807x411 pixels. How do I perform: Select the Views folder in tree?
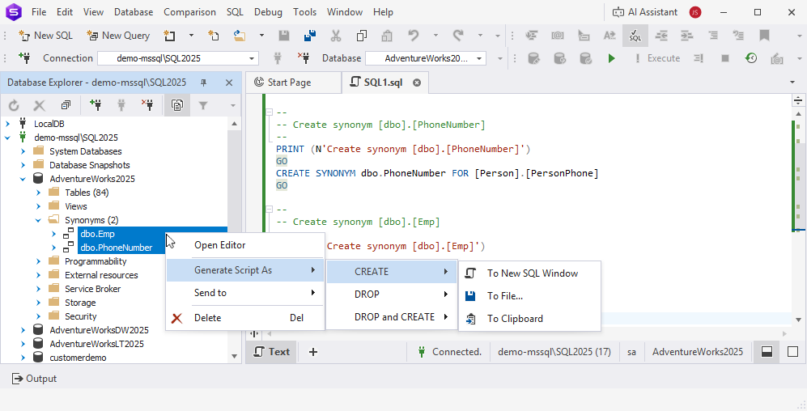75,206
